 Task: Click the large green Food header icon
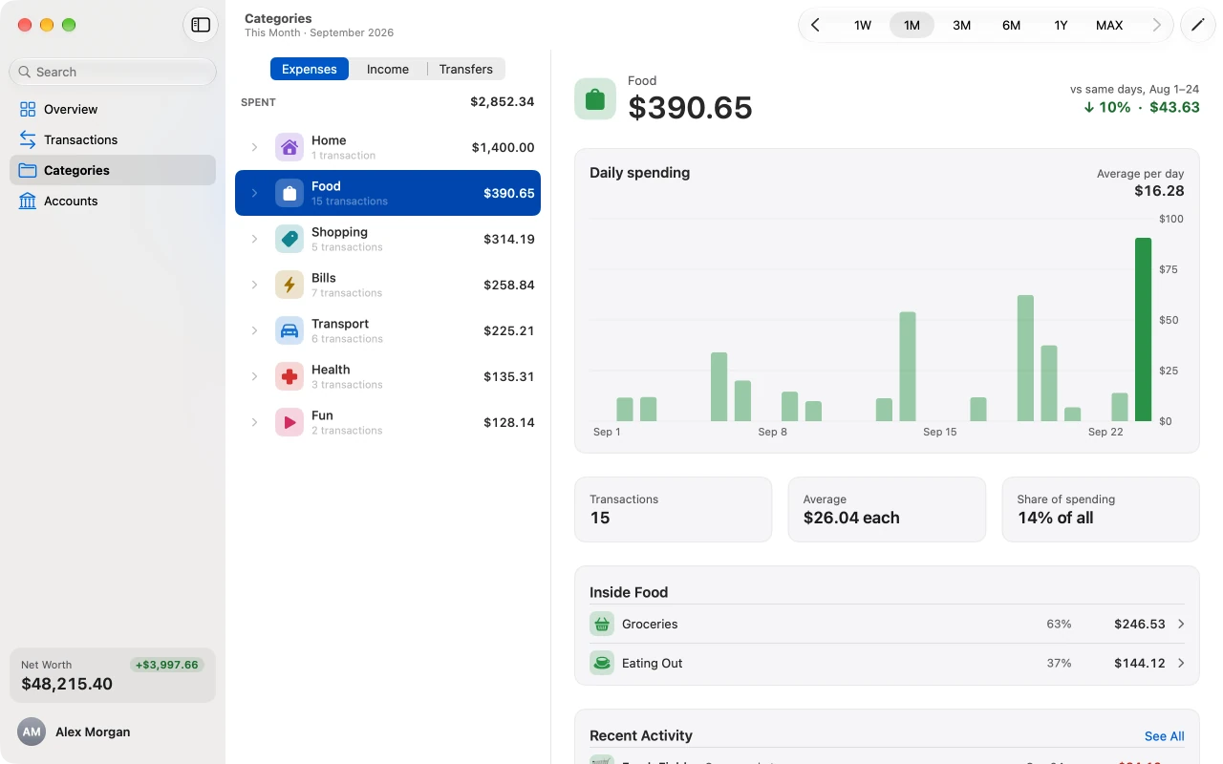click(x=595, y=99)
